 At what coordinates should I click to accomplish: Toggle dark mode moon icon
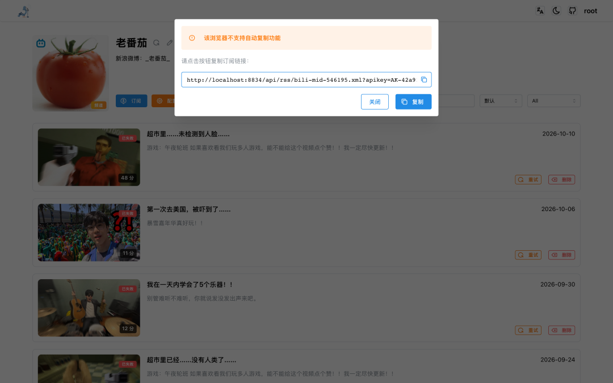pyautogui.click(x=556, y=11)
